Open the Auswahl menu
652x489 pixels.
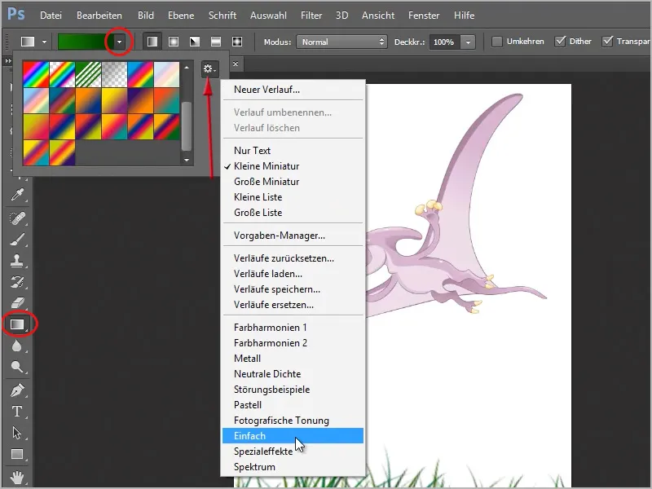click(268, 15)
